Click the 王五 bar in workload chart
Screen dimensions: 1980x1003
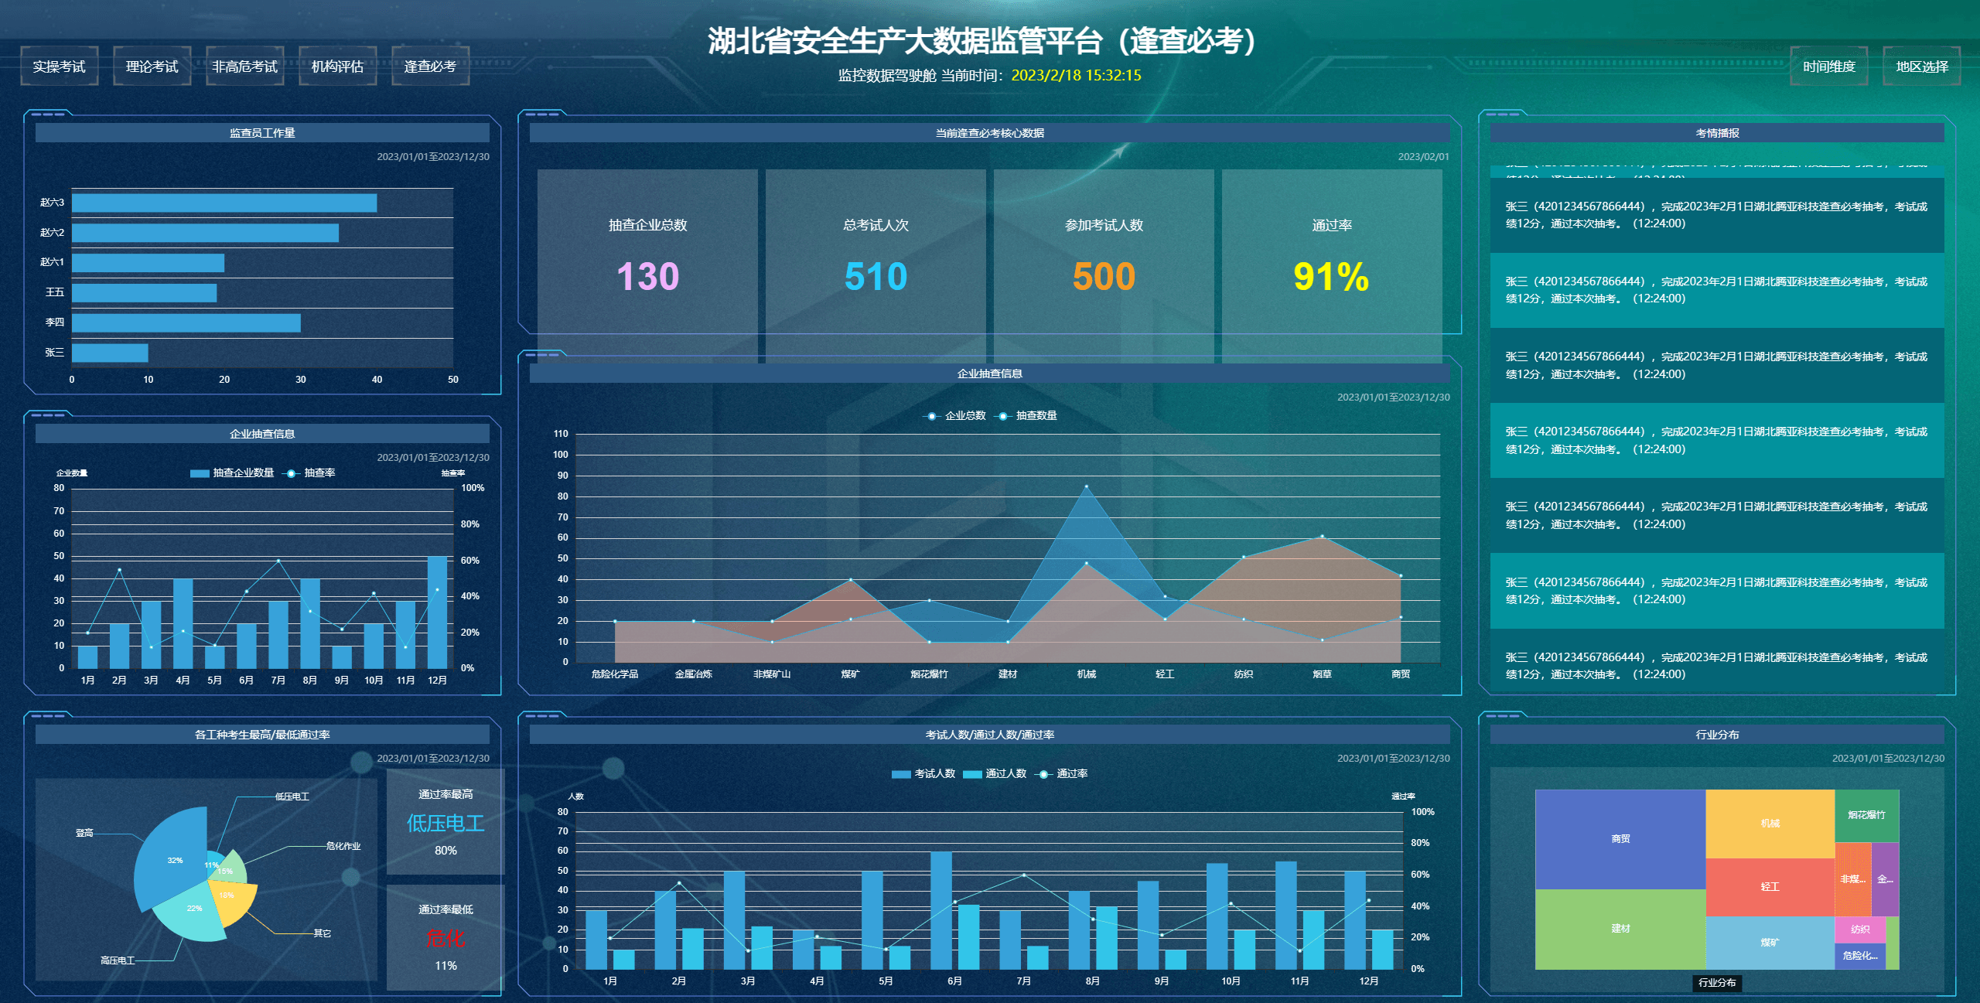144,293
